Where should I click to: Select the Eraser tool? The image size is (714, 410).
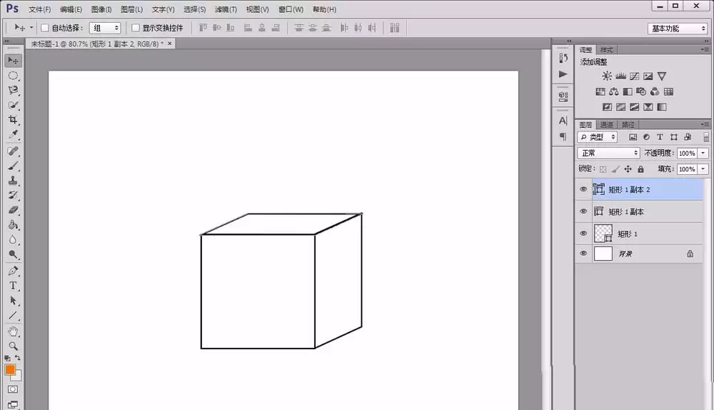(13, 210)
